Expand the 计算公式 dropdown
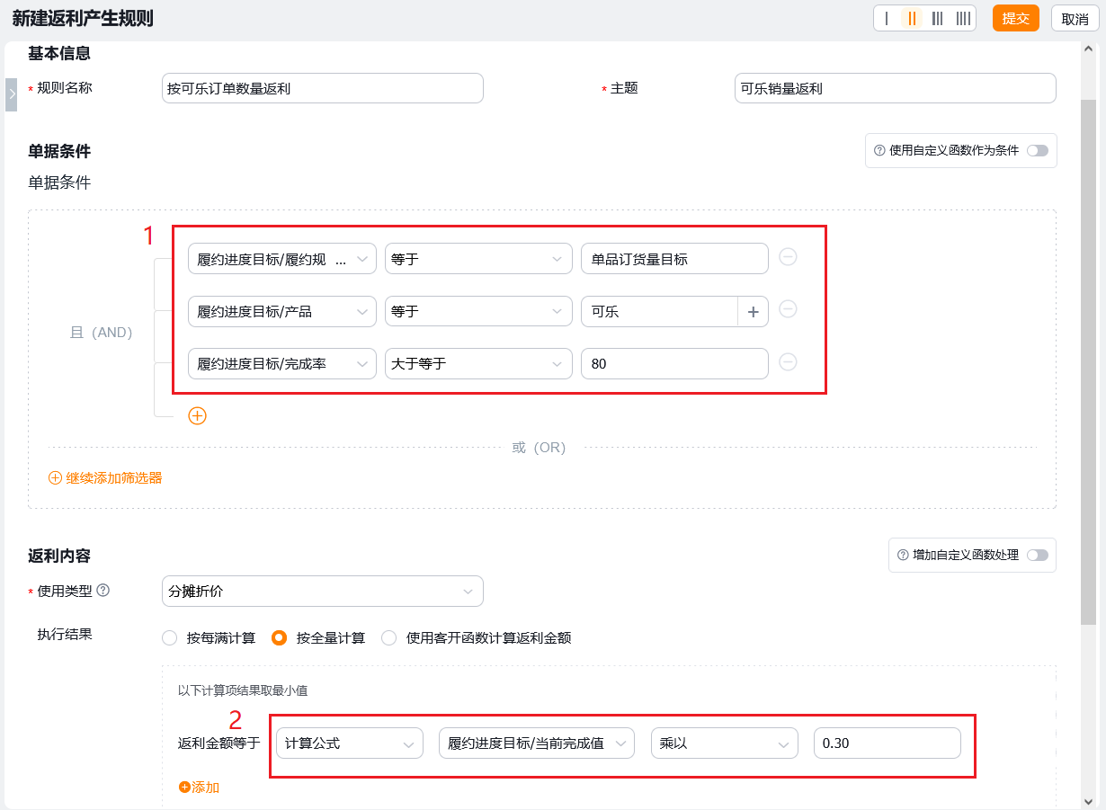1106x810 pixels. pyautogui.click(x=349, y=744)
